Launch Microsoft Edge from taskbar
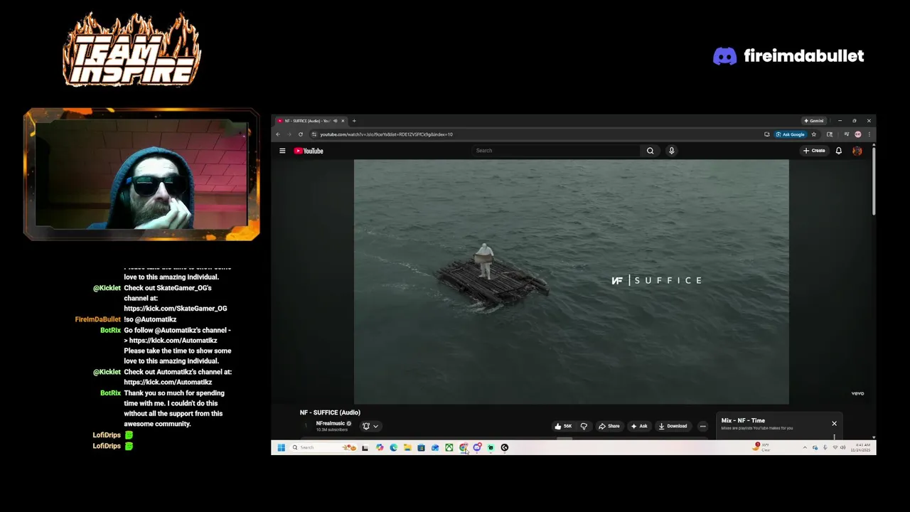The width and height of the screenshot is (910, 512). pos(393,447)
